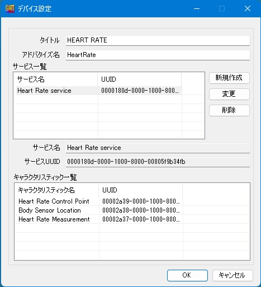The image size is (261, 287).
Task: Click the GAT app icon in title bar
Action: (10, 8)
